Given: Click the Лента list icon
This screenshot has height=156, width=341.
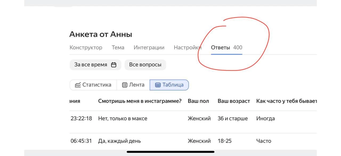Looking at the screenshot, I should pyautogui.click(x=125, y=85).
